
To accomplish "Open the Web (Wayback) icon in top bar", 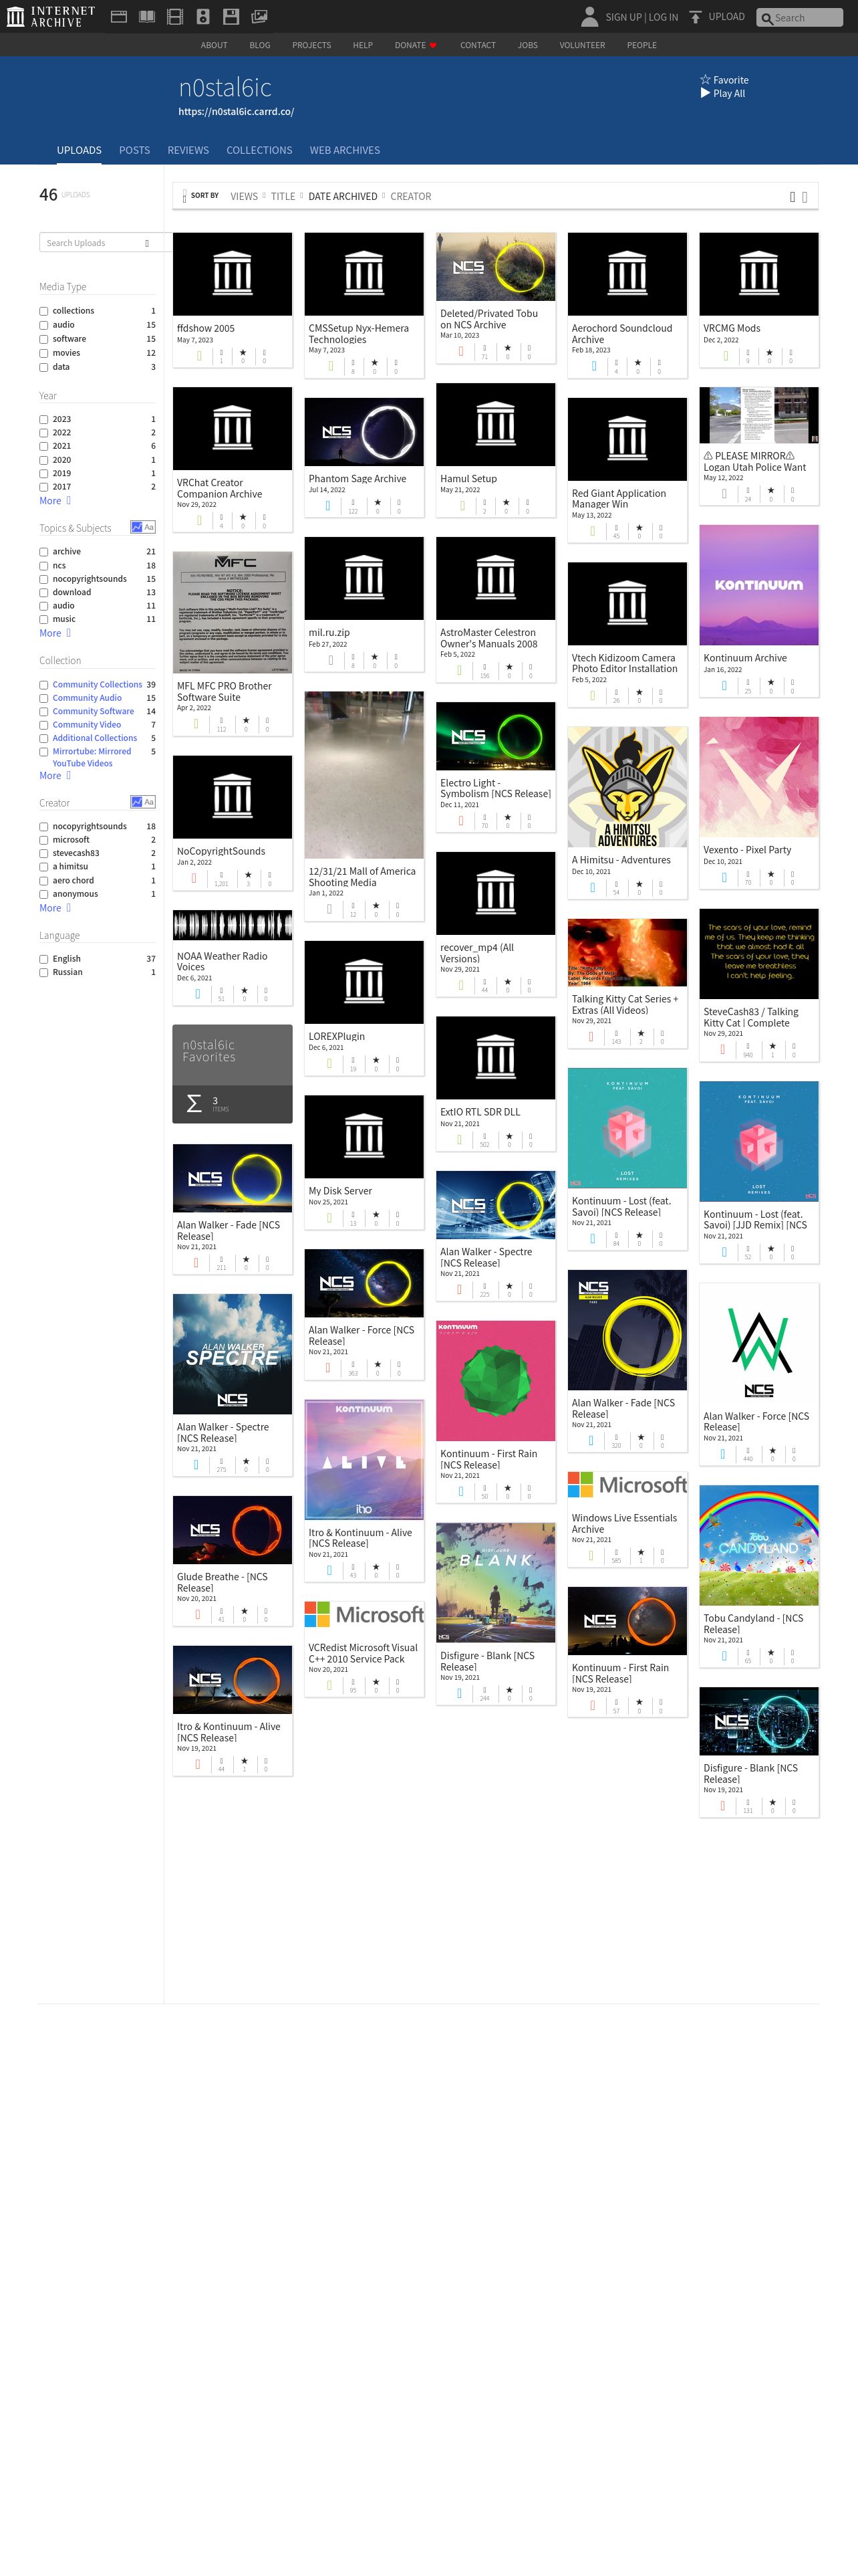I will point(118,17).
